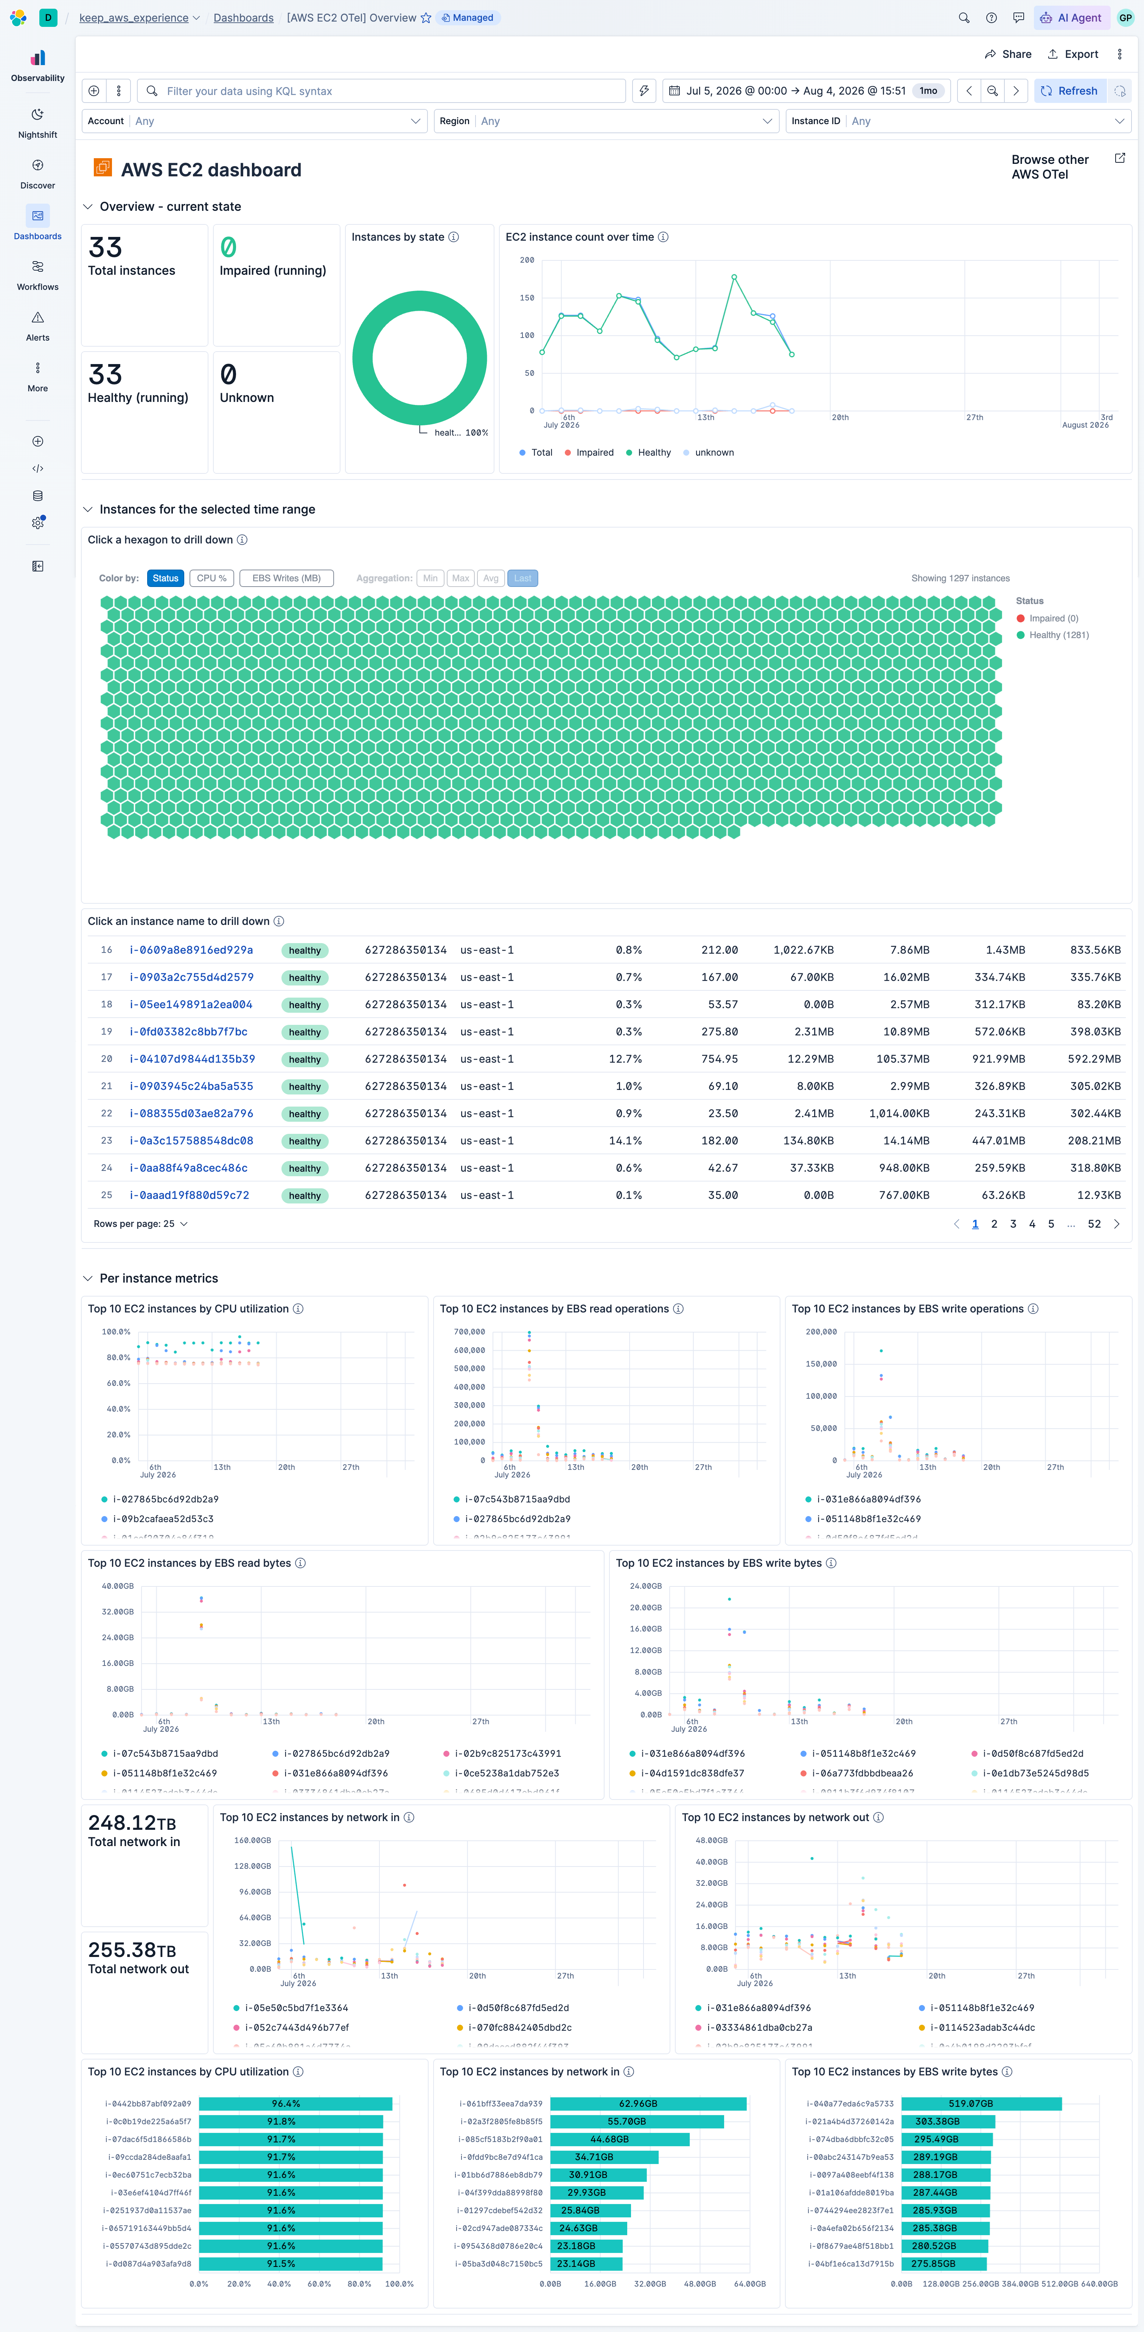Screen dimensions: 1144x2332
Task: Open the Region filter dropdown
Action: click(606, 121)
